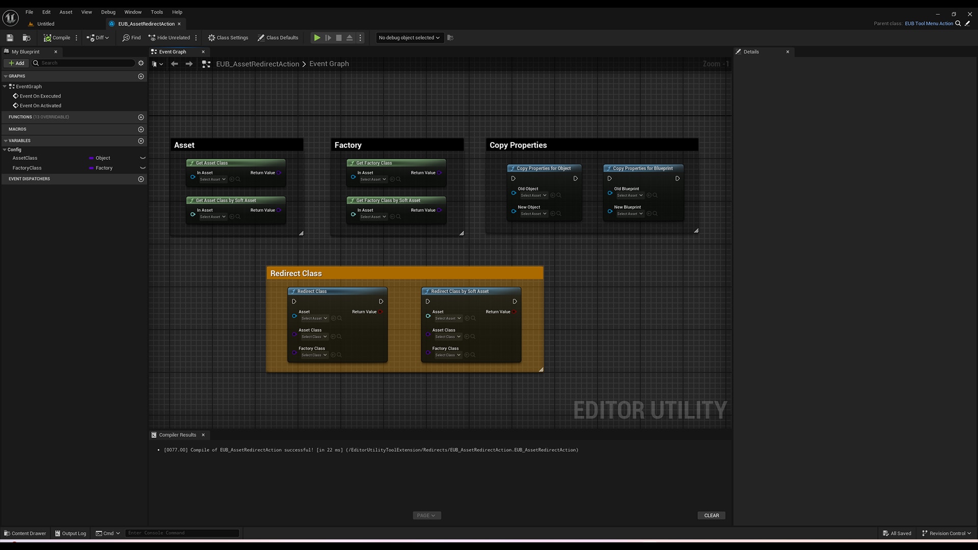
Task: Navigate back in the Event Graph
Action: [175, 64]
